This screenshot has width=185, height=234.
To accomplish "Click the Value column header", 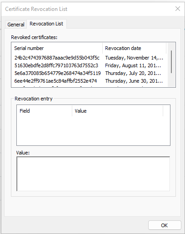I will (x=118, y=111).
